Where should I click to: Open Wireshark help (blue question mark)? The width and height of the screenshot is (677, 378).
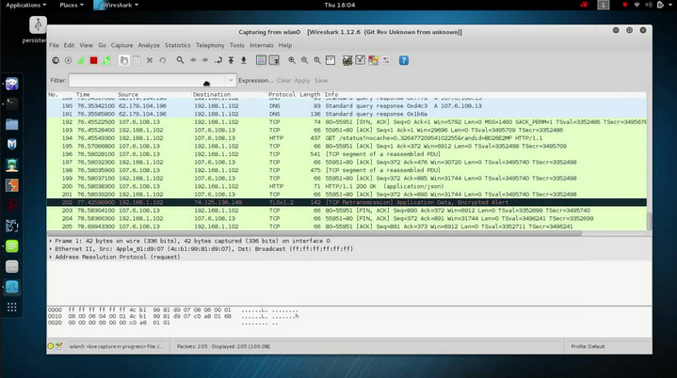click(404, 60)
